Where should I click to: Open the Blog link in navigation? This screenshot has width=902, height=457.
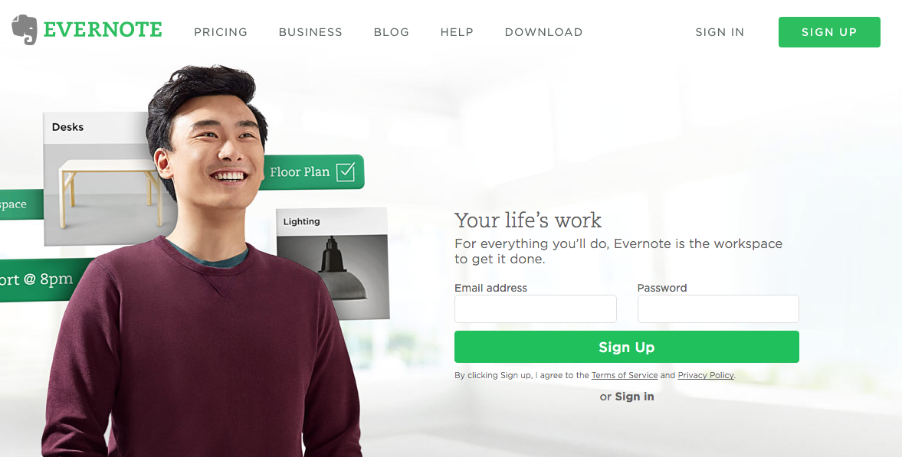(391, 32)
